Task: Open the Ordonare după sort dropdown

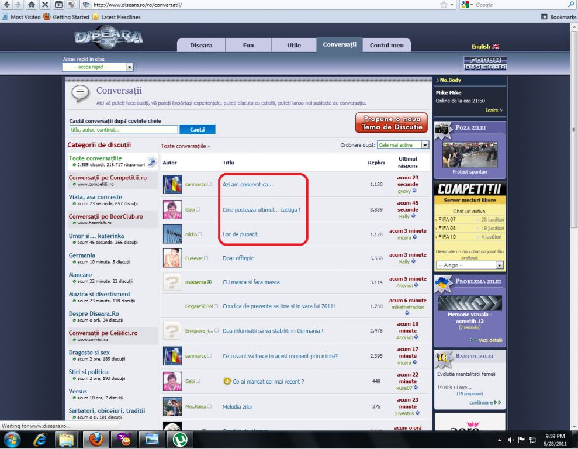Action: tap(425, 145)
